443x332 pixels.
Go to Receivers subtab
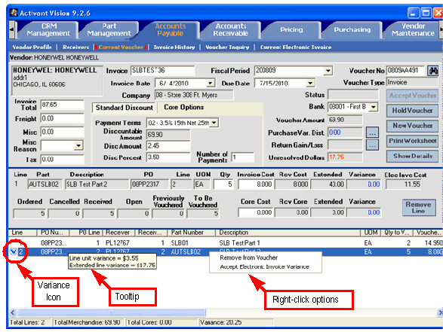(75, 47)
